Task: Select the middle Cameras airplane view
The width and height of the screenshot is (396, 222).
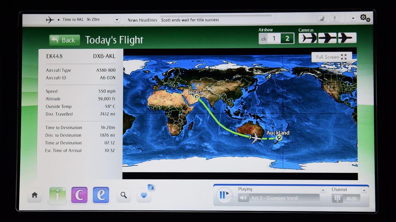Action: (327, 38)
